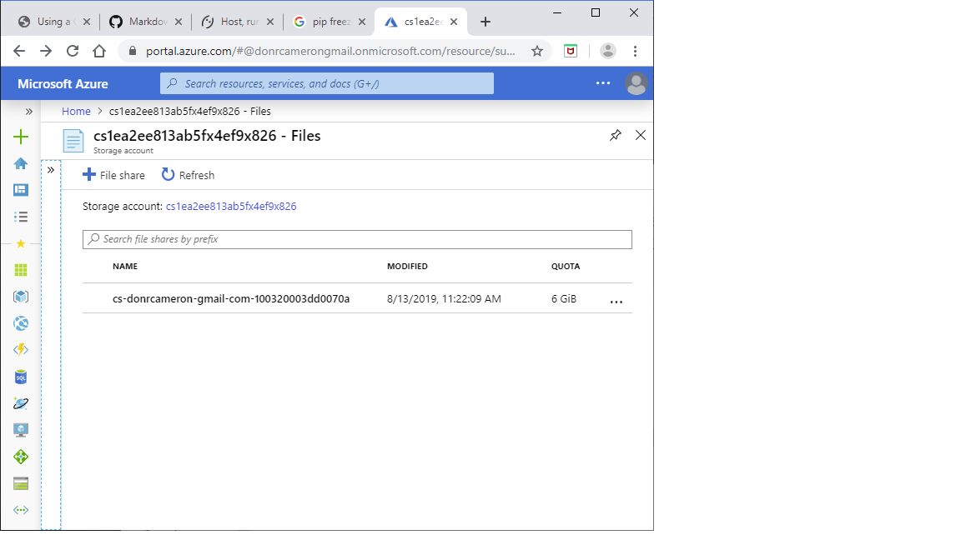
Task: Switch to the 'Host, run' browser tab
Action: pos(238,22)
